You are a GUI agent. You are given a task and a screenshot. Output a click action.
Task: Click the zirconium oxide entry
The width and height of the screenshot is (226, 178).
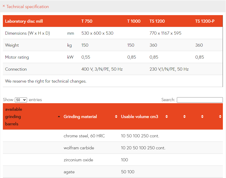(x=78, y=160)
